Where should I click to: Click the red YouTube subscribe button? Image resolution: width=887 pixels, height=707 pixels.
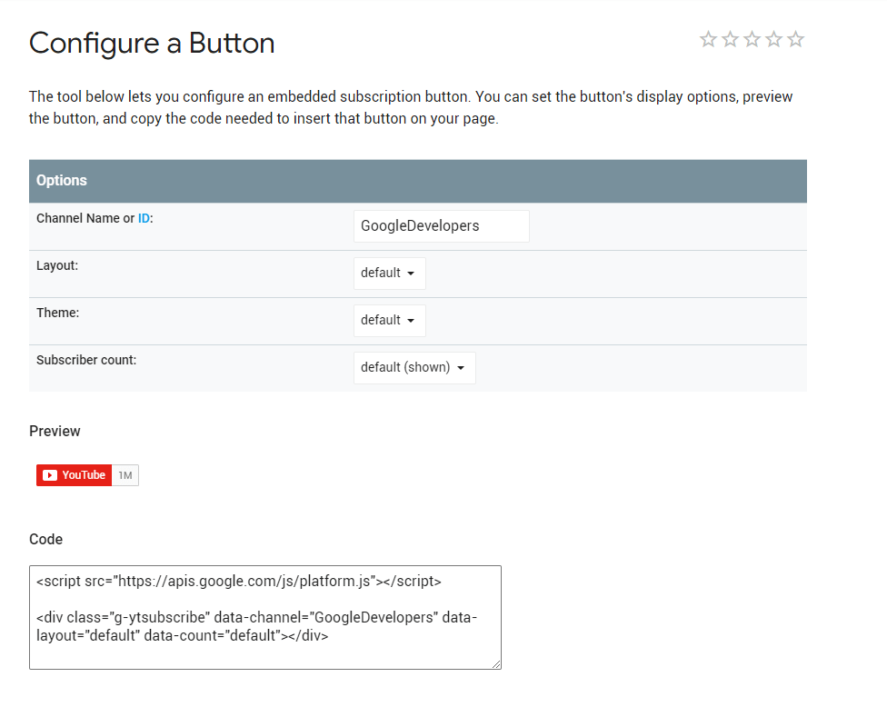pyautogui.click(x=74, y=475)
